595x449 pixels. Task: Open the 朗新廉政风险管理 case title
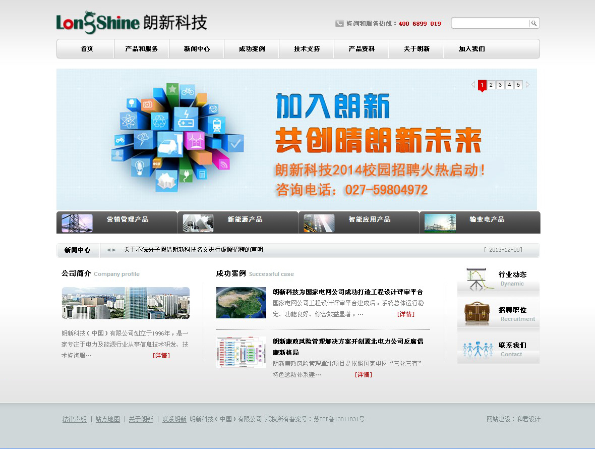coord(348,347)
